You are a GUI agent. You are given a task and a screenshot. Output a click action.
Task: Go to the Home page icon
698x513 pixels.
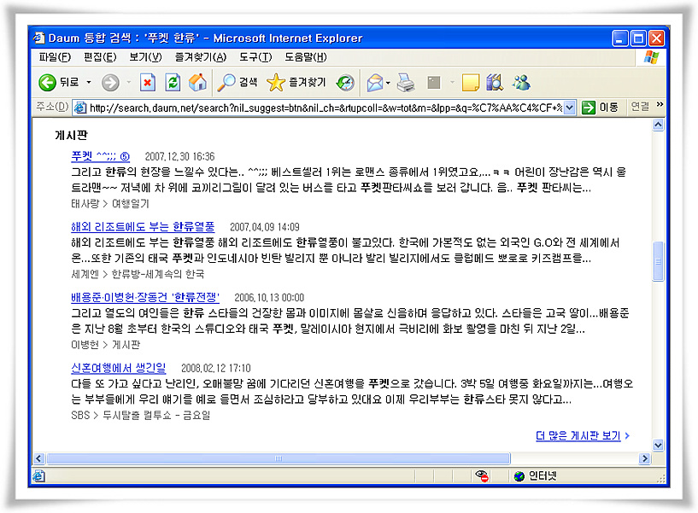(x=197, y=82)
